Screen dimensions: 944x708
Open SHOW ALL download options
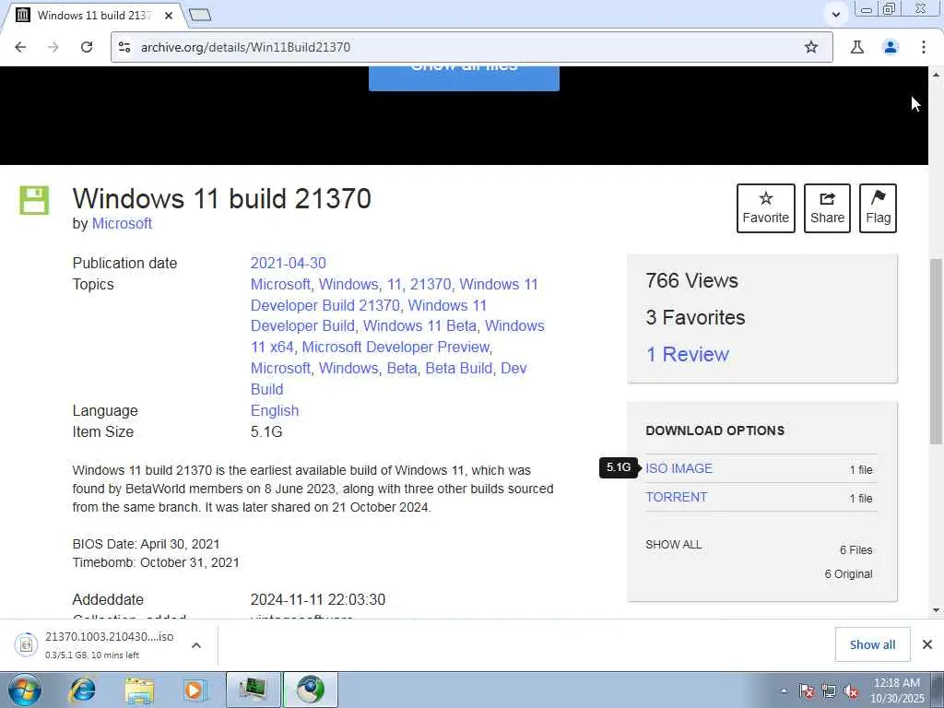(674, 544)
